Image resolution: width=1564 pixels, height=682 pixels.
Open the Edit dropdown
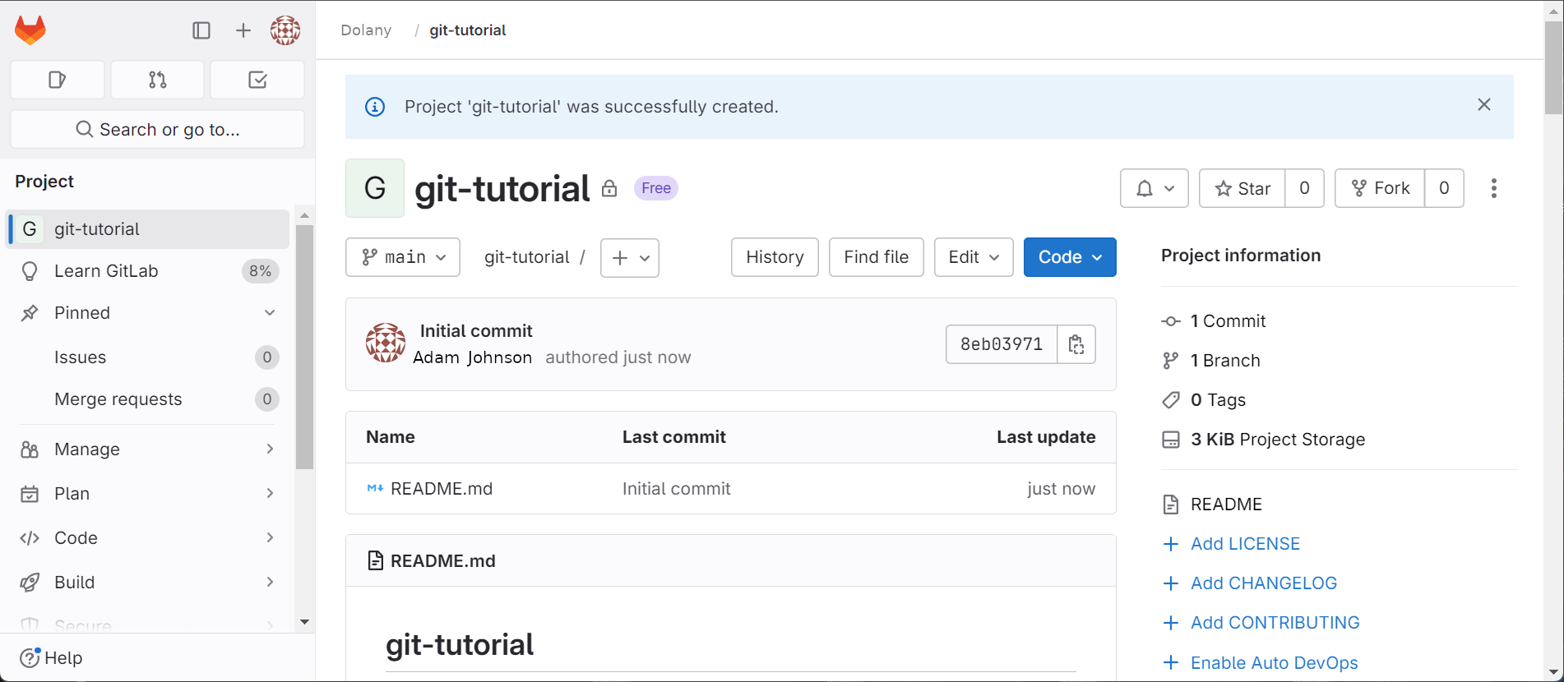point(974,257)
